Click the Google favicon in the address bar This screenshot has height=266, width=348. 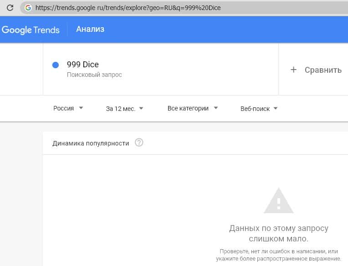coord(28,8)
